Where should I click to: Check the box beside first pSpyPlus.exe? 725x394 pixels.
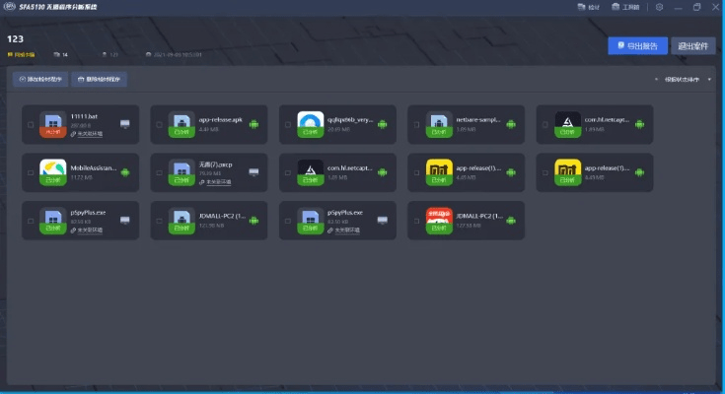click(x=31, y=221)
